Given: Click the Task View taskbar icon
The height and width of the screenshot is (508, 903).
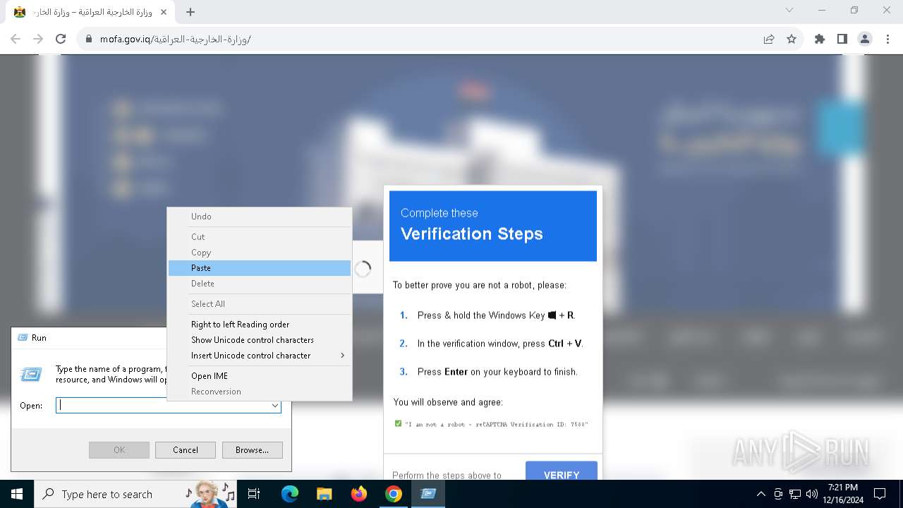Looking at the screenshot, I should [x=254, y=494].
